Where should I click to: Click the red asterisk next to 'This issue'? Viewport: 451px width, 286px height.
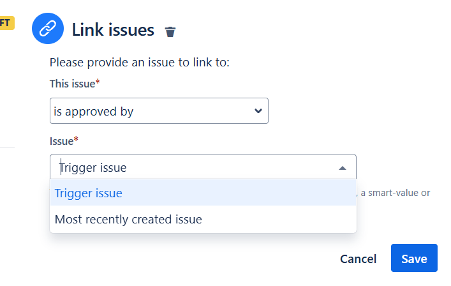click(98, 83)
